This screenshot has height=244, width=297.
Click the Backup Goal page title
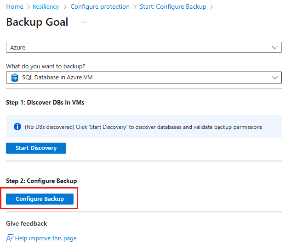point(37,22)
